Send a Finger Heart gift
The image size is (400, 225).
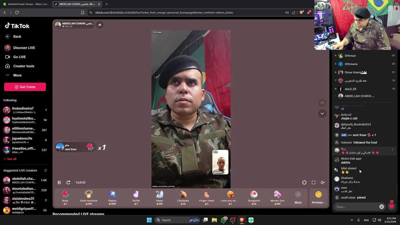pos(207,198)
